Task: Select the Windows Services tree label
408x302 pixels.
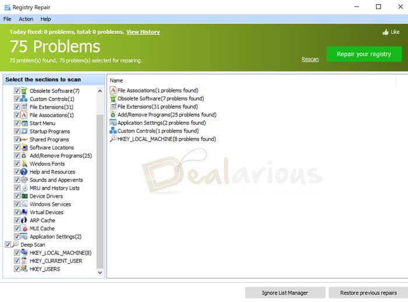Action: [x=50, y=204]
